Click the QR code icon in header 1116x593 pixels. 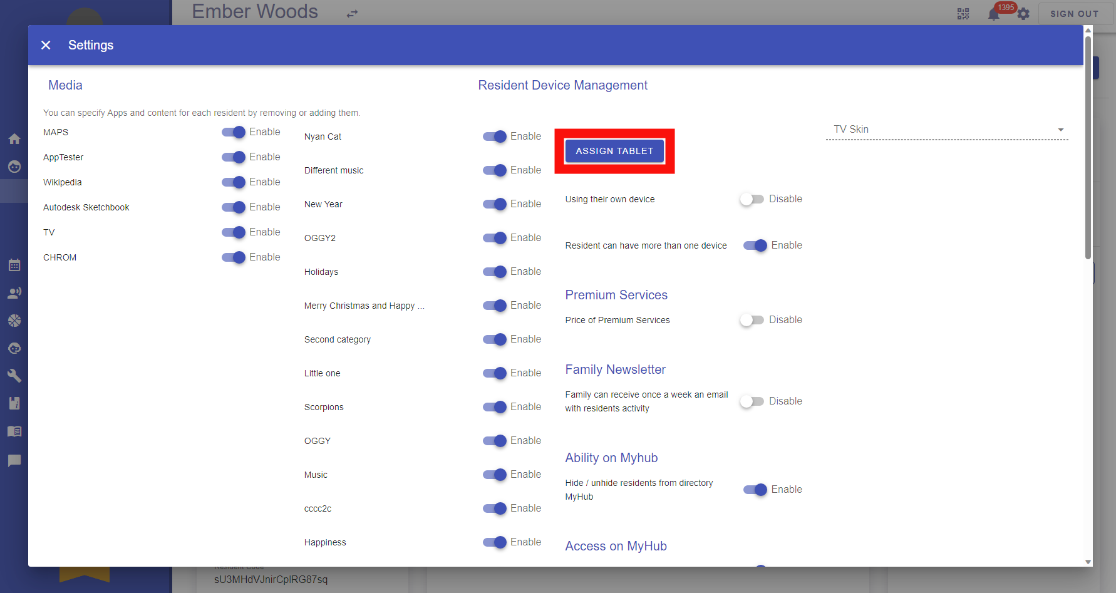(x=963, y=14)
